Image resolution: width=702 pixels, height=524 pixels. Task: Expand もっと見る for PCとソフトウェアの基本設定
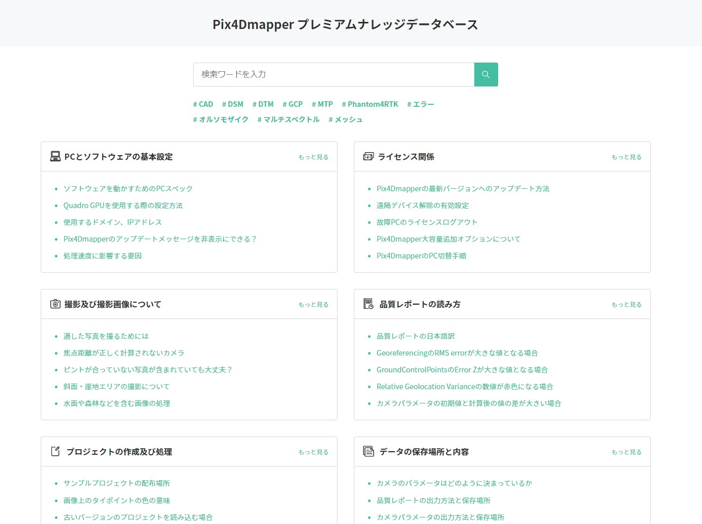[x=313, y=157]
